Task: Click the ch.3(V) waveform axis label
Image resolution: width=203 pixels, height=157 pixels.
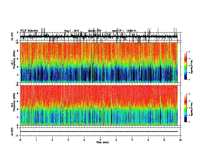Action: (12, 132)
